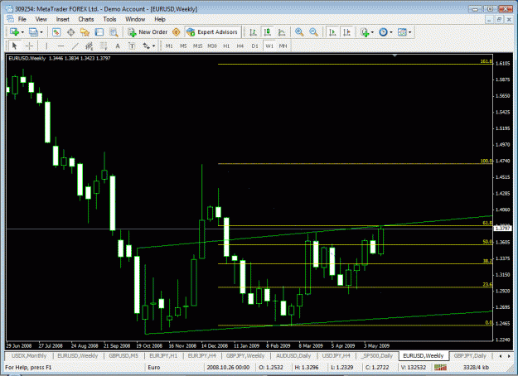This screenshot has width=518, height=376.
Task: Switch to M30 timeframe
Action: point(212,46)
